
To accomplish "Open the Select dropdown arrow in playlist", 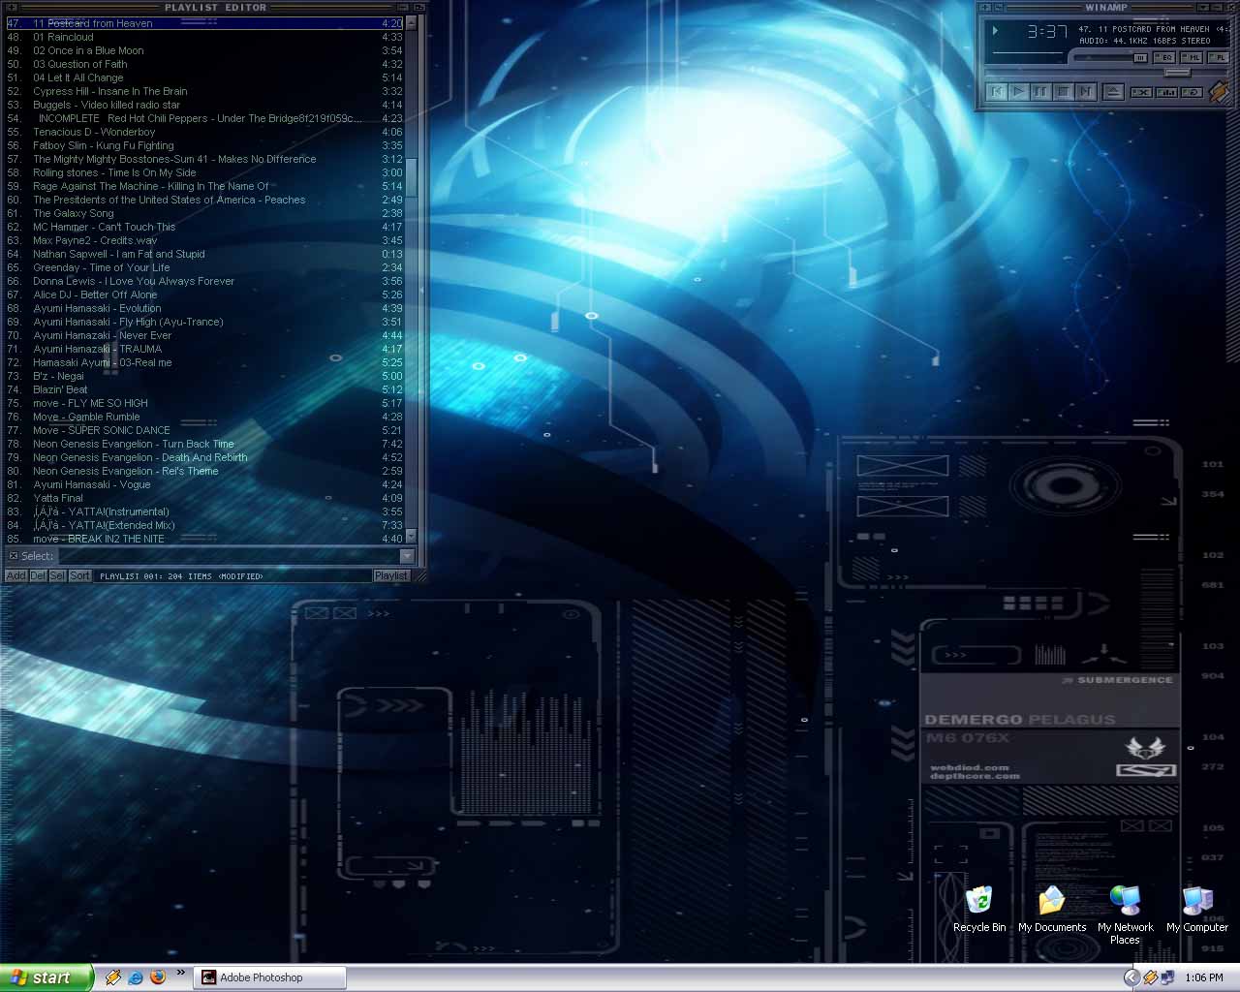I will pyautogui.click(x=407, y=556).
